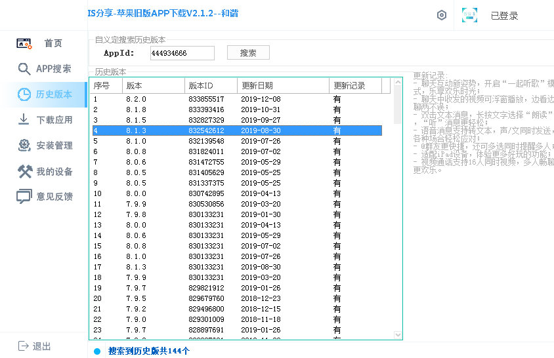Image resolution: width=554 pixels, height=358 pixels.
Task: Click the AppId input field
Action: point(181,53)
